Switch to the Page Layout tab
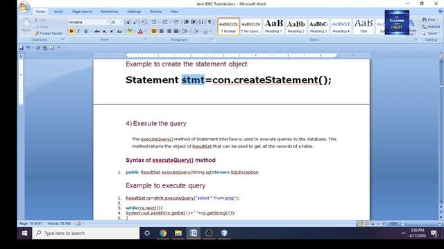This screenshot has height=249, width=444. [82, 12]
